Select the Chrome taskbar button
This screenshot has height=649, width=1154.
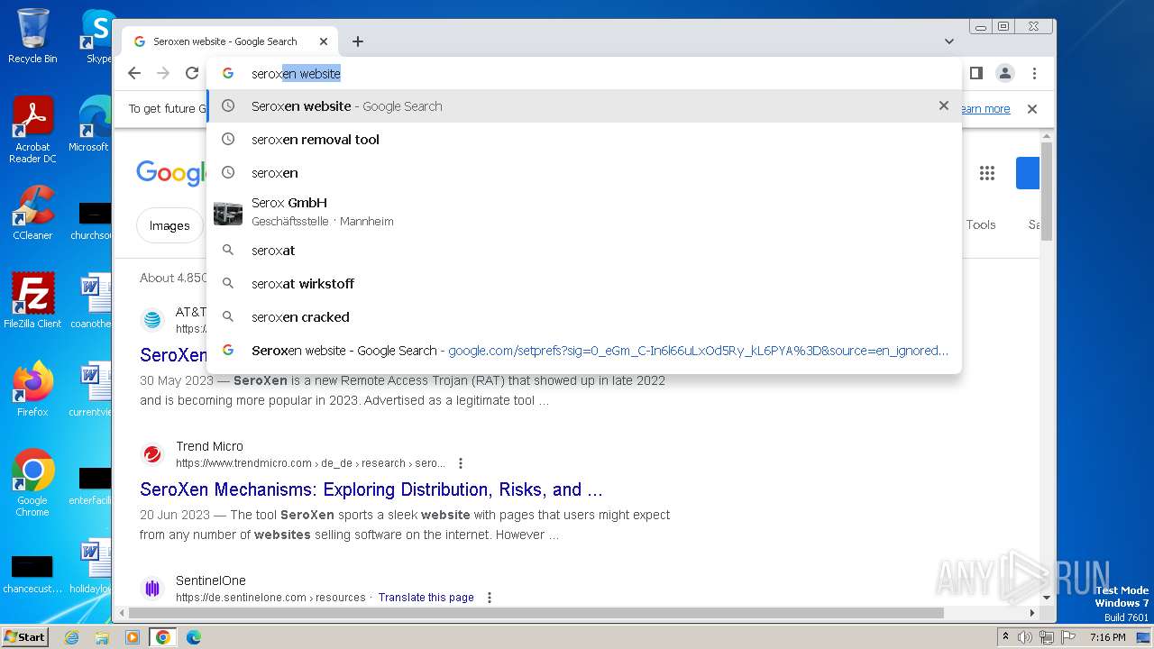point(163,637)
